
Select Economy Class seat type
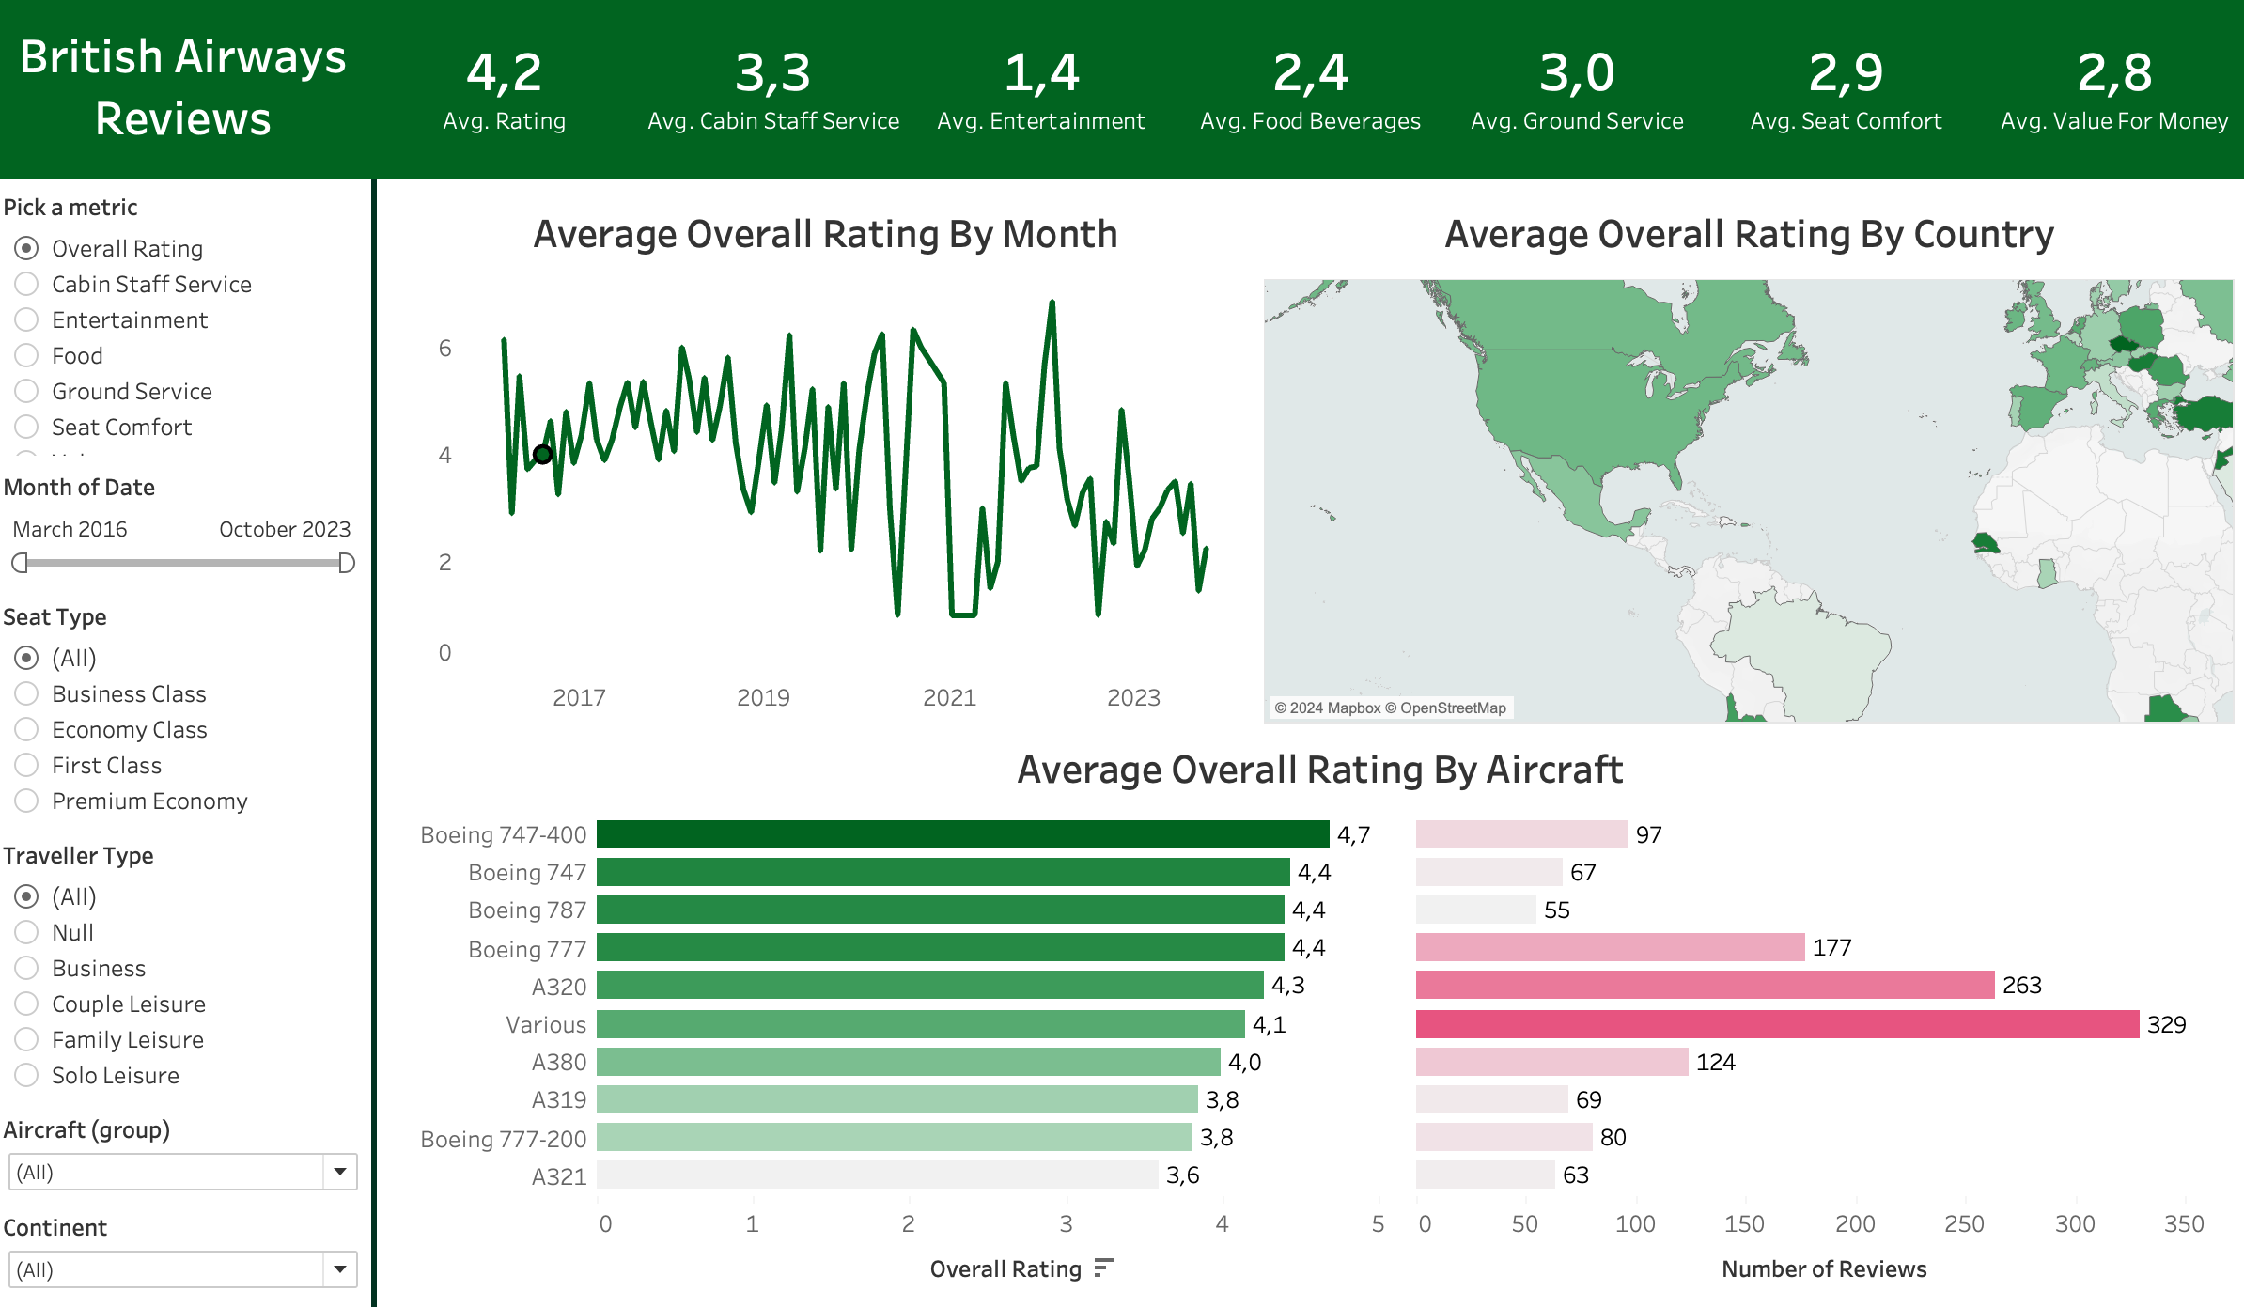26,729
